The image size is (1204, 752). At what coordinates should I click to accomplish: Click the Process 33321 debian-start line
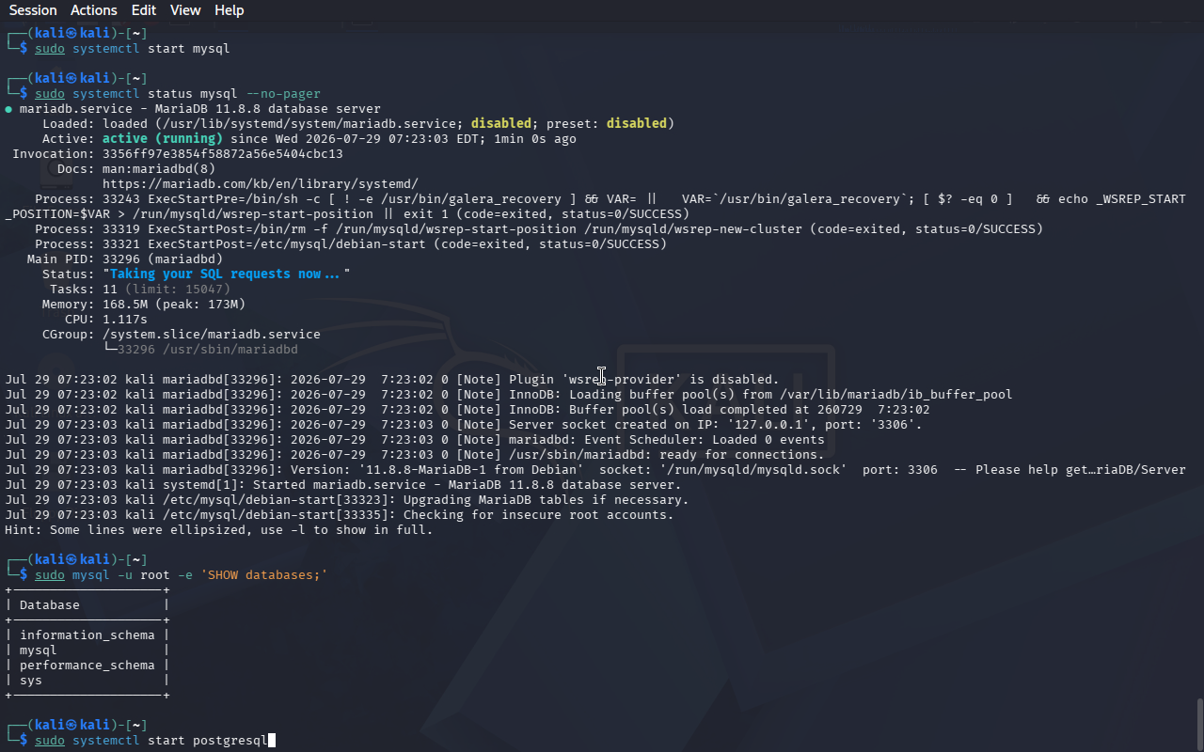351,244
